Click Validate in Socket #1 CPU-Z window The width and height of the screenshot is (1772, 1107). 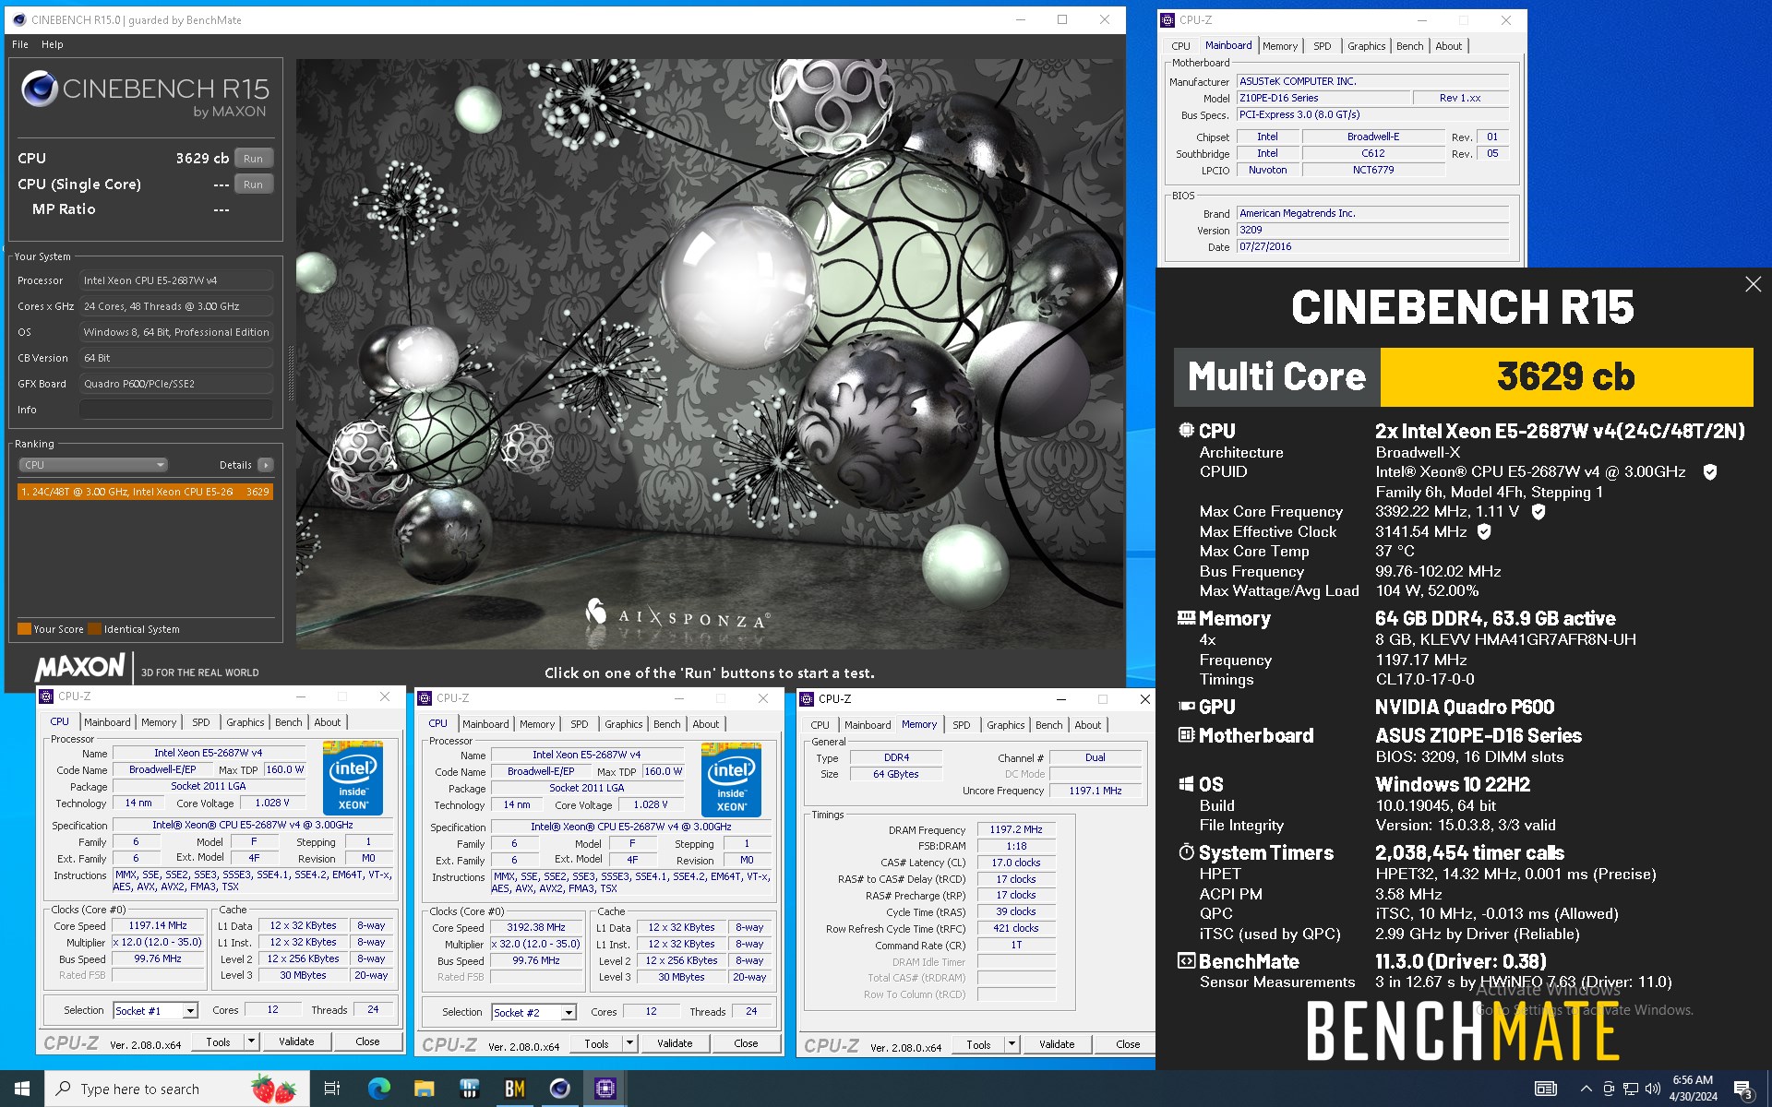[296, 1042]
